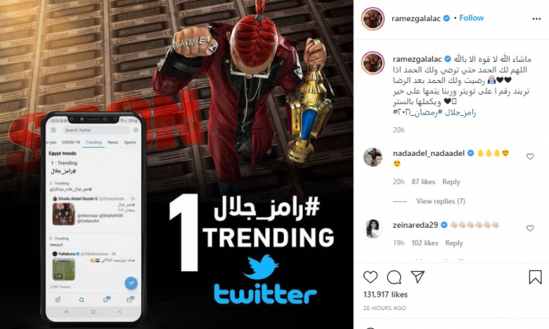This screenshot has width=549, height=329.
Task: Open the 87 likes on nadaadel's comment
Action: [424, 182]
